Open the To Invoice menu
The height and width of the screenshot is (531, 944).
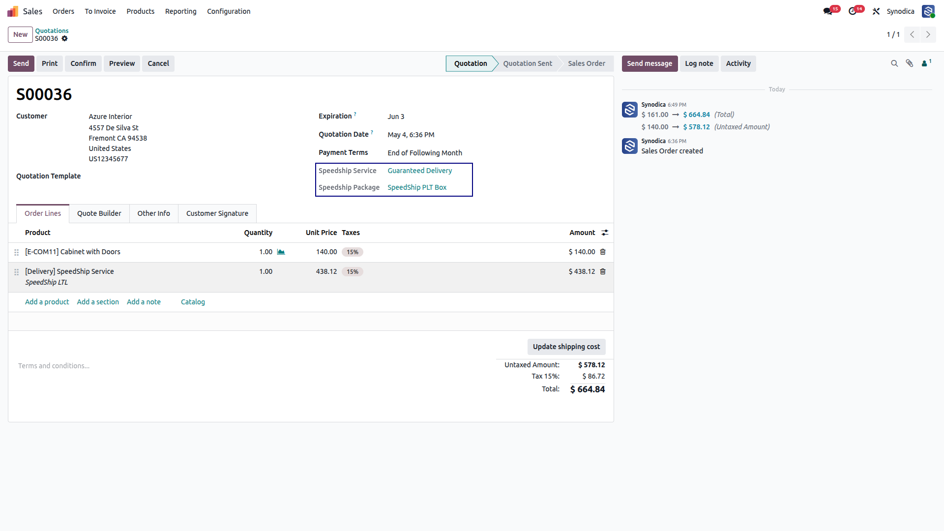[100, 11]
